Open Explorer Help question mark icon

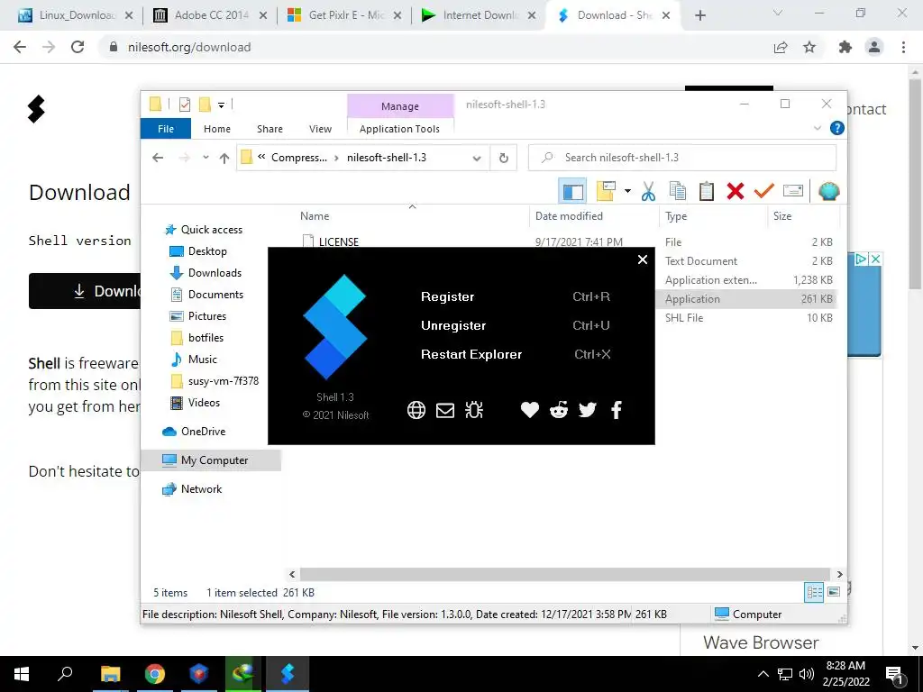[836, 128]
